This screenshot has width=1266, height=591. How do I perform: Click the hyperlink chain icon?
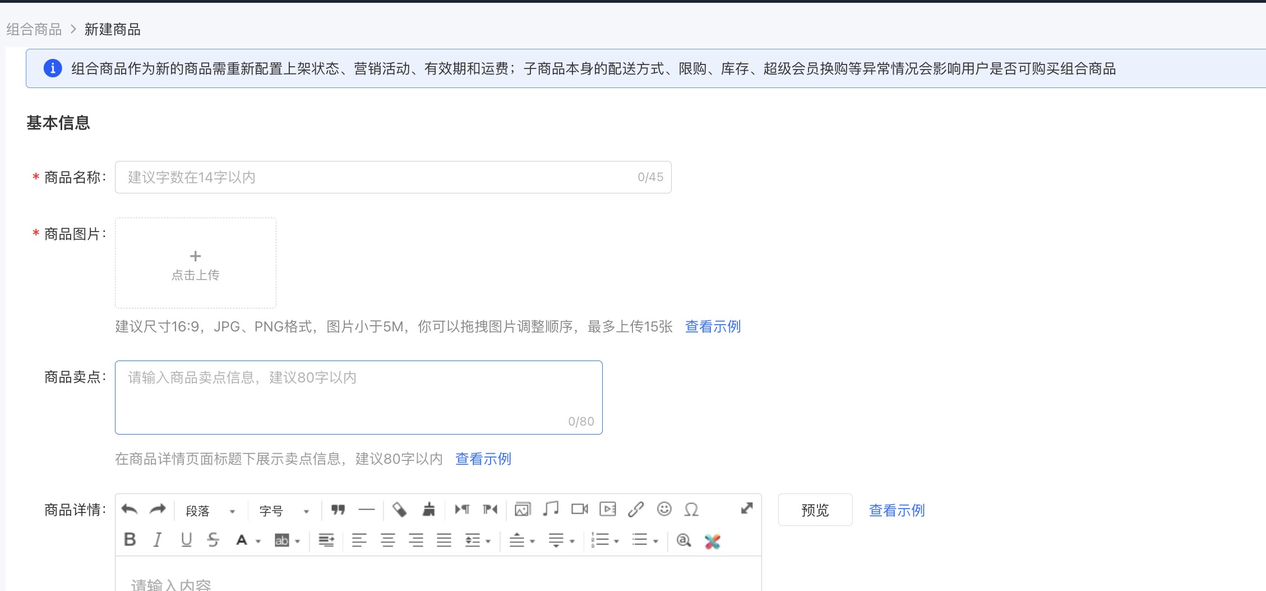click(636, 509)
